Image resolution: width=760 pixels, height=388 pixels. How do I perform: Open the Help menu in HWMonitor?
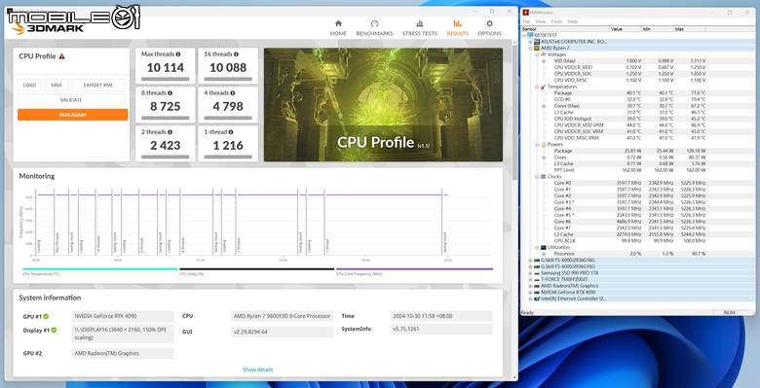point(572,21)
